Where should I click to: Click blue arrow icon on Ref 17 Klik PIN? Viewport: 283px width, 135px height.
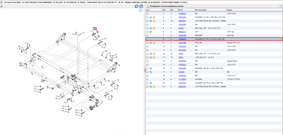tap(151, 72)
